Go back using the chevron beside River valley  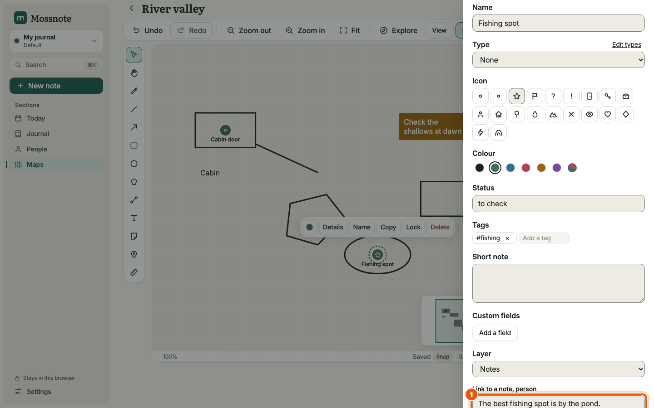pyautogui.click(x=132, y=8)
